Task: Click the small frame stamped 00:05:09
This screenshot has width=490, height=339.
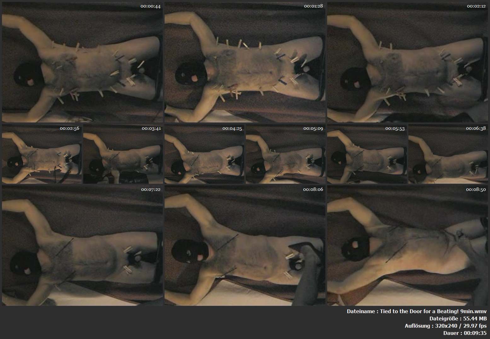Action: click(285, 154)
